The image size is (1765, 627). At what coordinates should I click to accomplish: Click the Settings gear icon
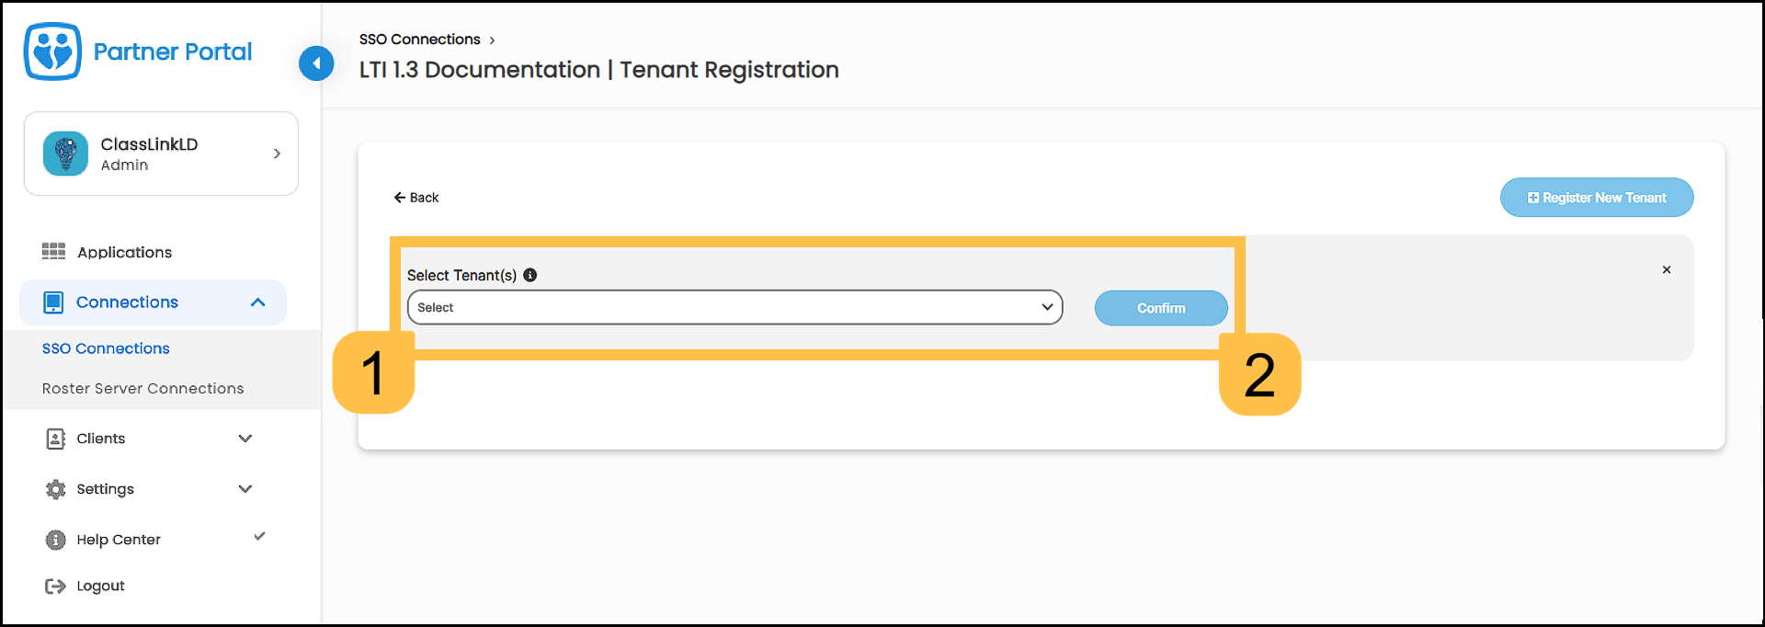pos(55,489)
